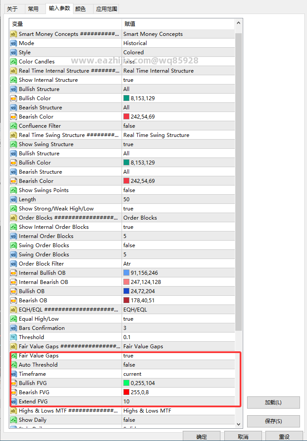Select the Show Strong/Weak High/Low value "true"
This screenshot has width=307, height=441.
point(128,209)
